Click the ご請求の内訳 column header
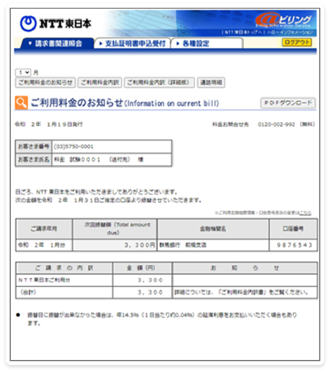Screen dimensions: 330x373 pos(64,268)
